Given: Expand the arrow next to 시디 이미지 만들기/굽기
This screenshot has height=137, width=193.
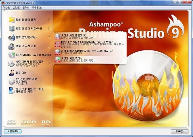Looking at the screenshot, I should [x=49, y=64].
